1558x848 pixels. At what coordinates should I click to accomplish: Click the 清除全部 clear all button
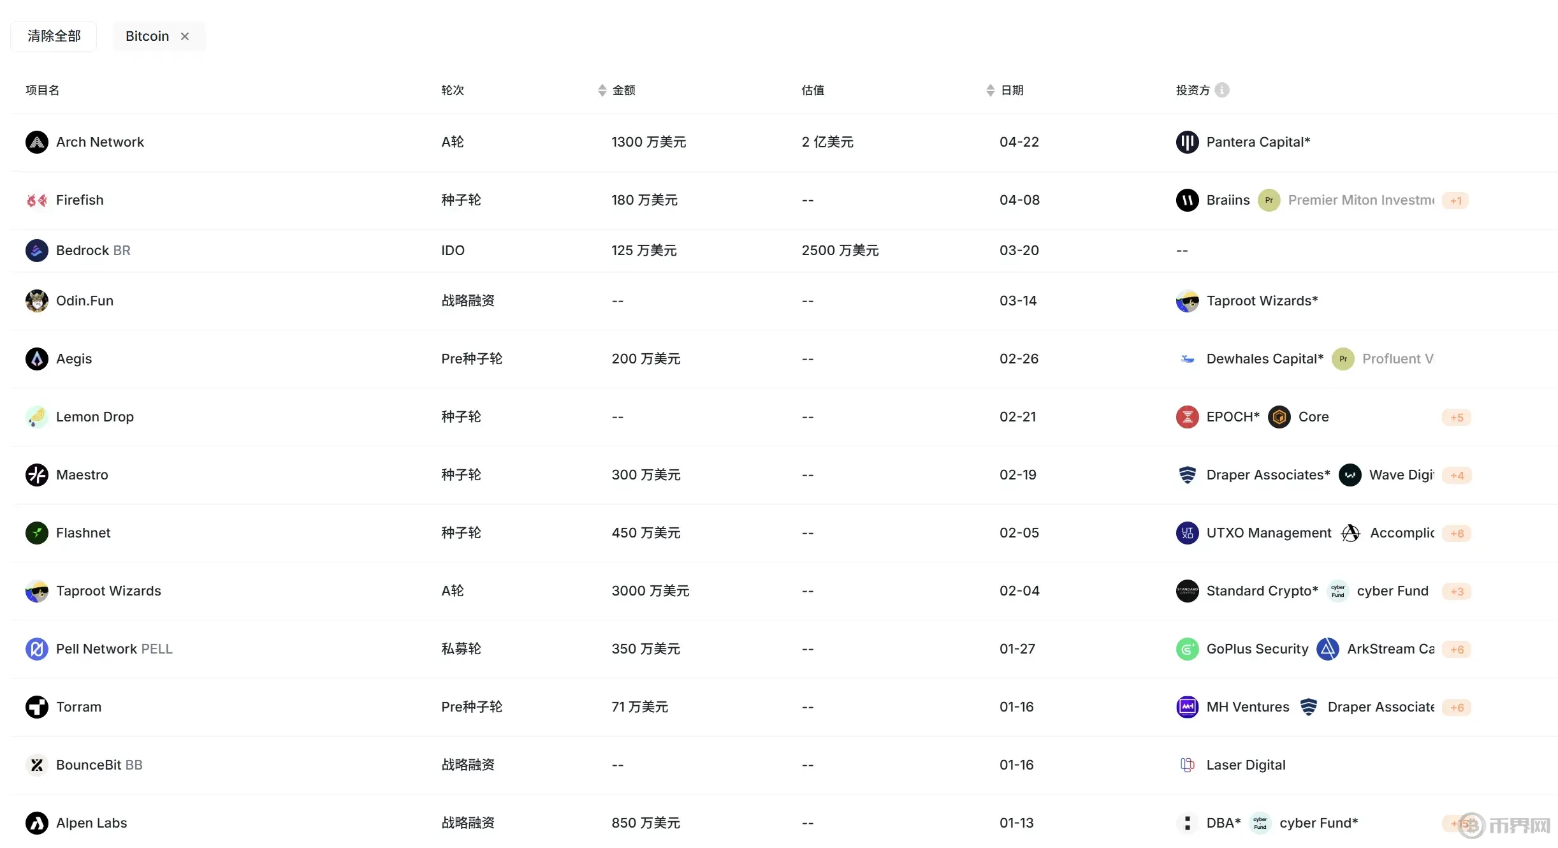[x=54, y=36]
